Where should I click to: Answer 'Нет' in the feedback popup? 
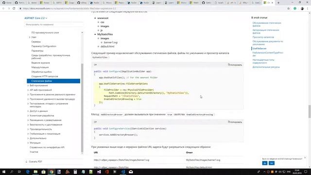coord(272,163)
